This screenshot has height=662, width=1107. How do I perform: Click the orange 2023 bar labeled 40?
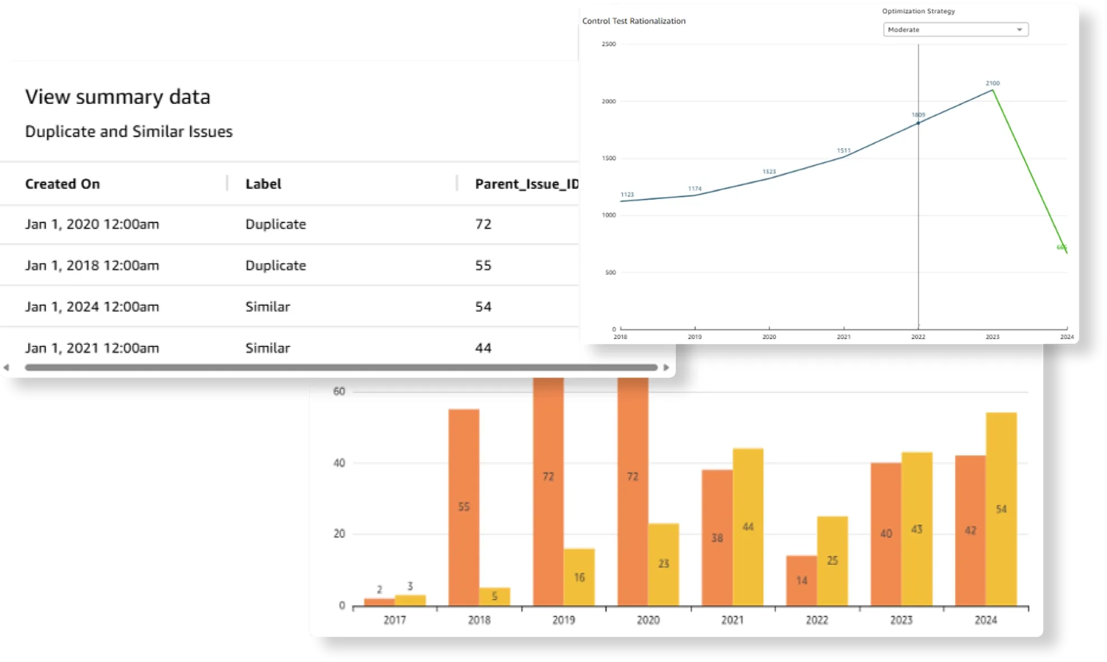point(886,533)
